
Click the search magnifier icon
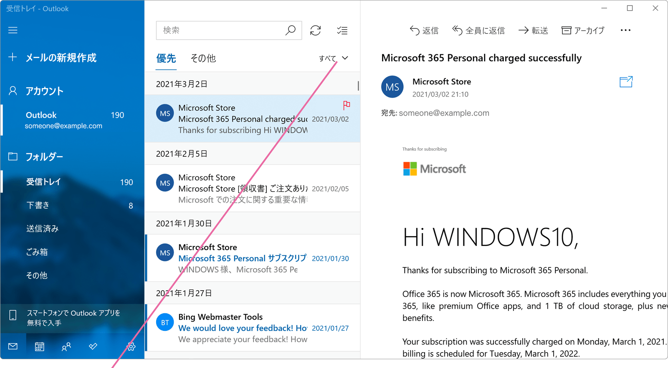pyautogui.click(x=290, y=30)
